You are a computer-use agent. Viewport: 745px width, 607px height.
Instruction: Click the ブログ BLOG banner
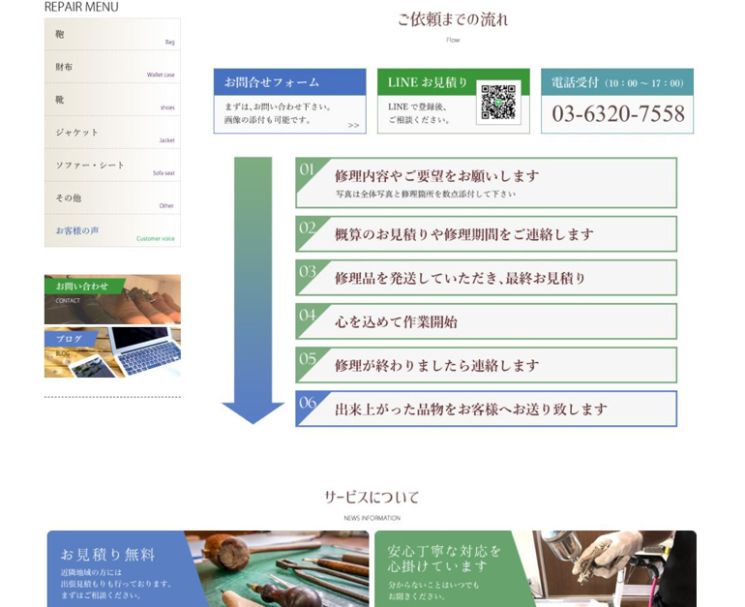click(x=112, y=352)
